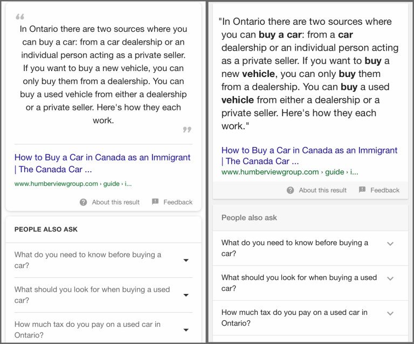Open left panel's Canada Car immigrant guide link
Viewport: 414px width, 344px height.
tap(102, 163)
